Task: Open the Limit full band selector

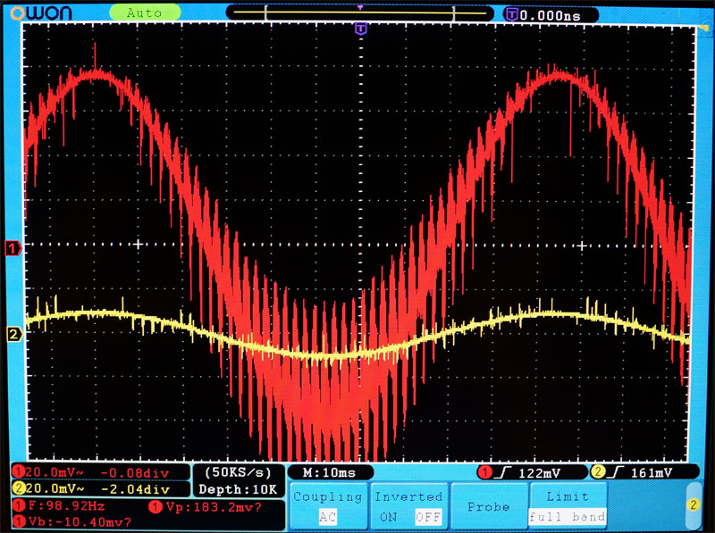Action: click(x=568, y=517)
